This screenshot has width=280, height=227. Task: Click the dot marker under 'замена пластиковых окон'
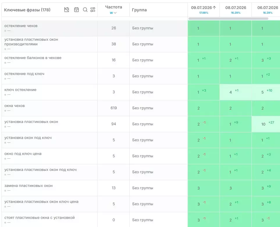[5, 191]
